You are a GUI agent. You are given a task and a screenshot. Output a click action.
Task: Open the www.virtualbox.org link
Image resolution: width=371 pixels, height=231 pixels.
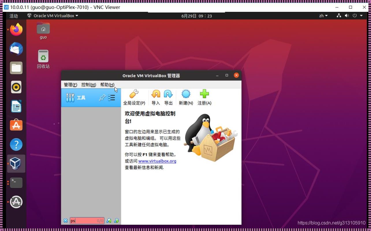(x=157, y=161)
